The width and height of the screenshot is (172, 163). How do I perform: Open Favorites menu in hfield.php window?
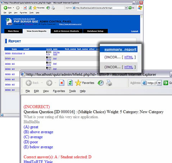(59, 91)
